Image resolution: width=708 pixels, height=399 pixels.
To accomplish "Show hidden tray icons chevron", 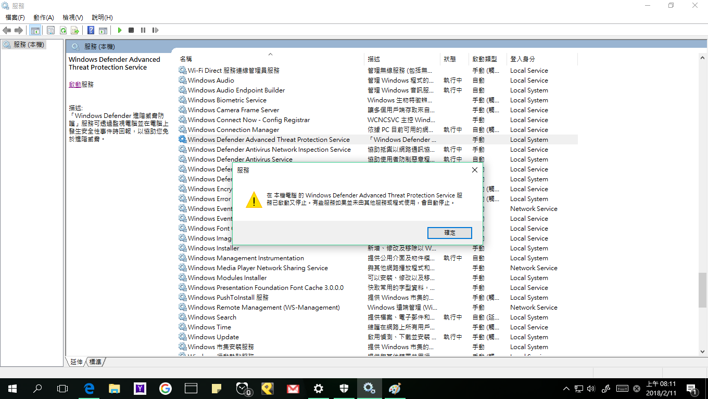I will (x=566, y=389).
